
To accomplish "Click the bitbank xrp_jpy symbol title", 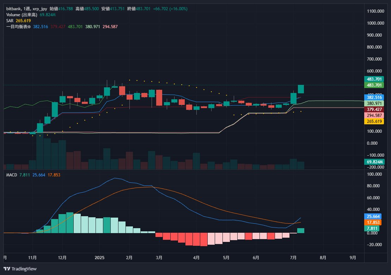I will [x=26, y=9].
